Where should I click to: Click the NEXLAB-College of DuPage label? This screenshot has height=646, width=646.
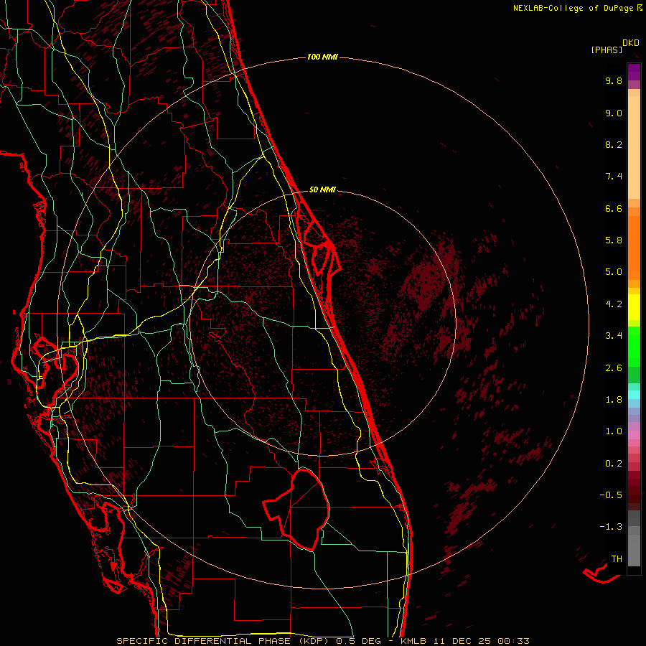click(x=575, y=8)
